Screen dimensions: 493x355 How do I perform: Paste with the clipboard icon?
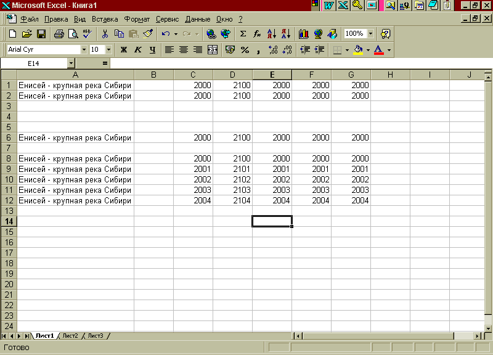click(134, 34)
